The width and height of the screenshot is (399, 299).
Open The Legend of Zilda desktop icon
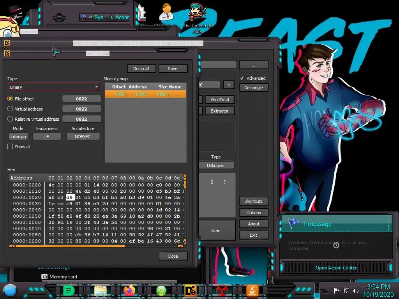pos(197,18)
